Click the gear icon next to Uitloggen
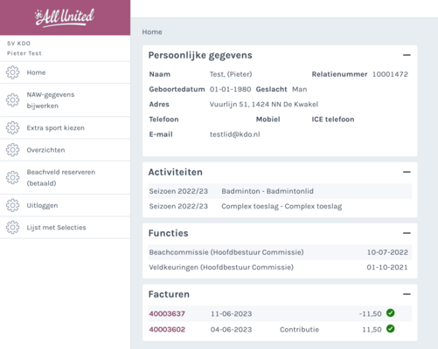This screenshot has width=438, height=349. pyautogui.click(x=12, y=205)
